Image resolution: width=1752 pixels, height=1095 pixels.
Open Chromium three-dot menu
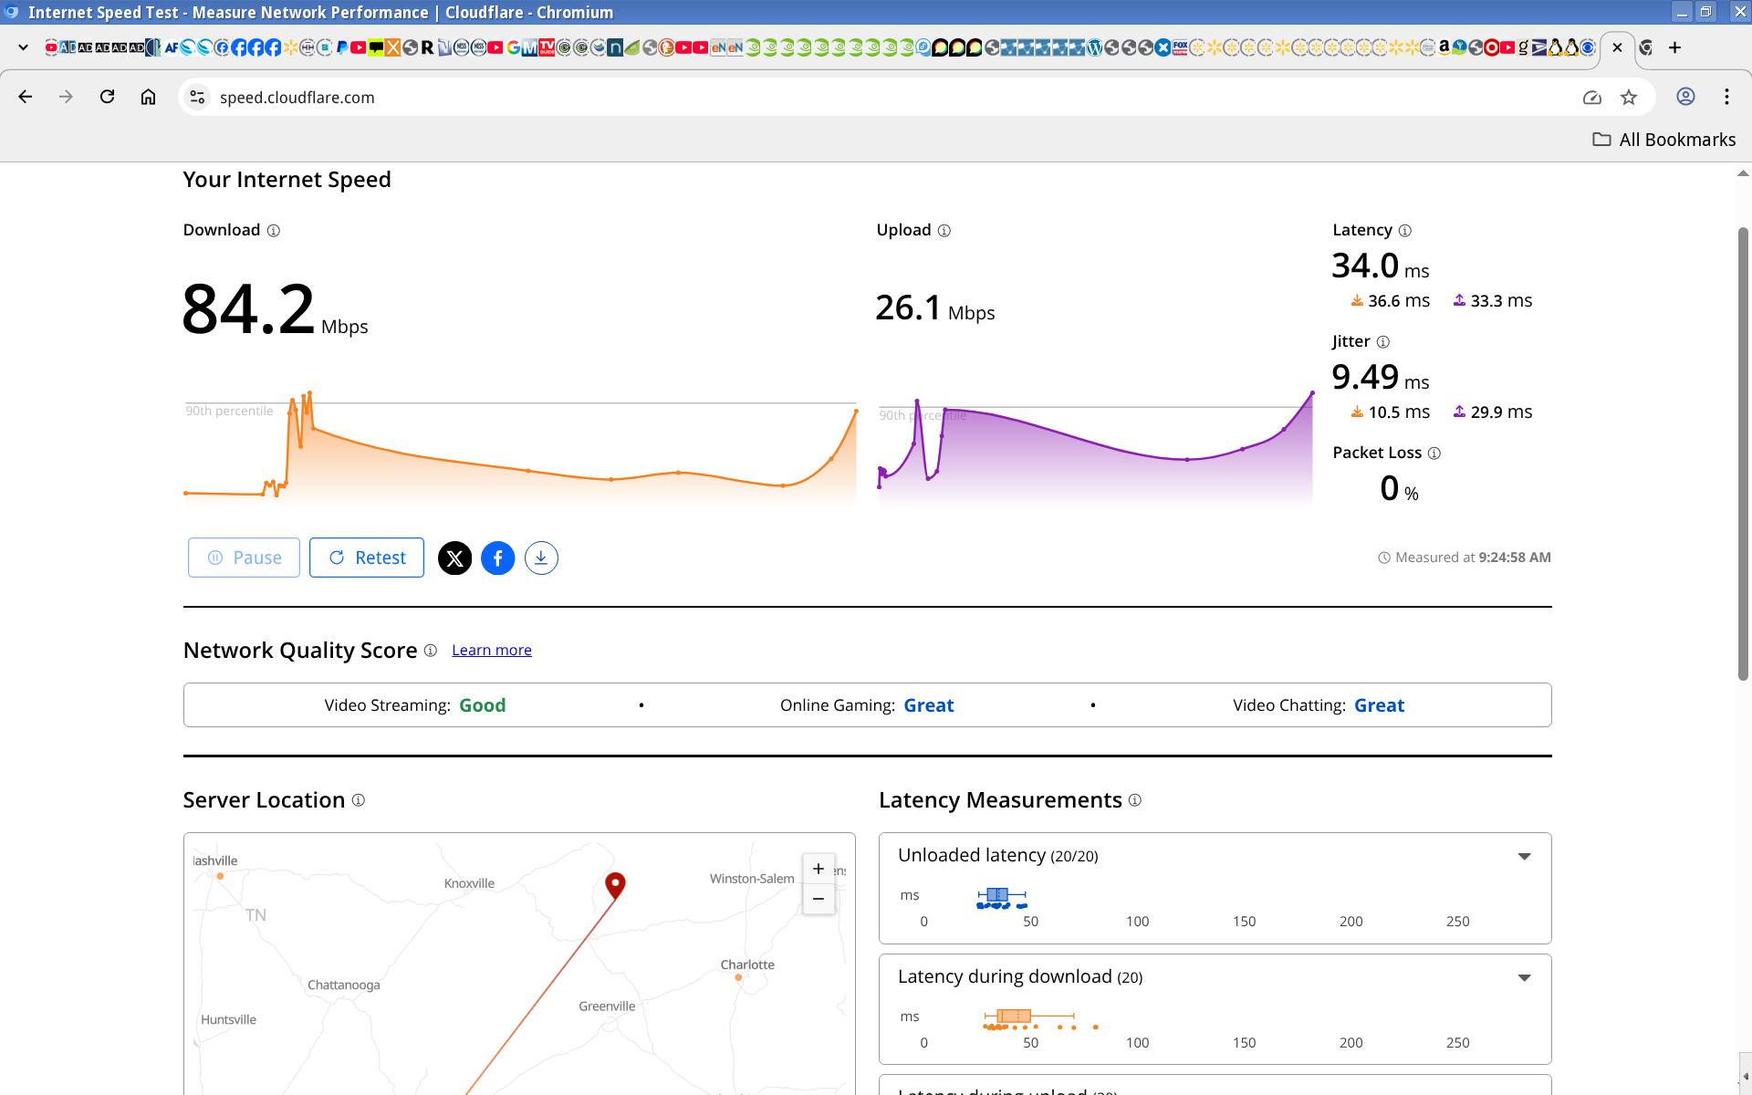pyautogui.click(x=1726, y=98)
